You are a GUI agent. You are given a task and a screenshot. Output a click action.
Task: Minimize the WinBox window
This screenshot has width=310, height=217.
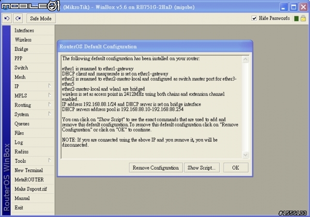point(283,7)
